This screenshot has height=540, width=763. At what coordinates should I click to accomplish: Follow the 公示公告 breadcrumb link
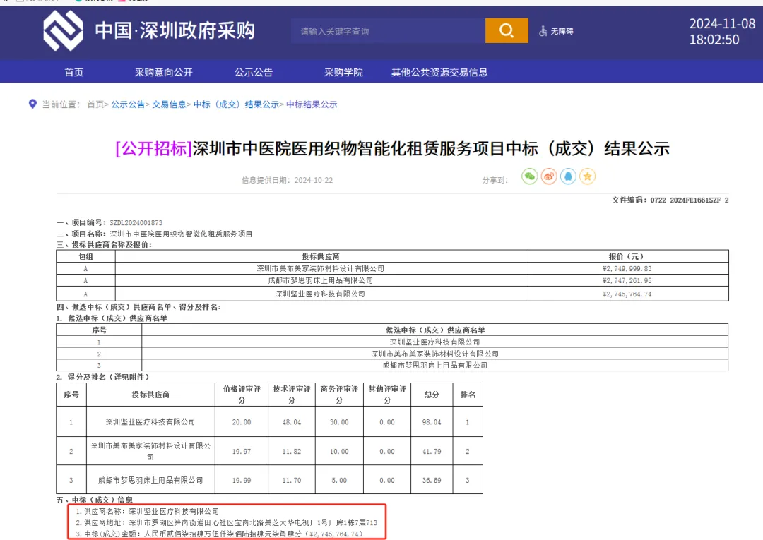click(x=128, y=104)
